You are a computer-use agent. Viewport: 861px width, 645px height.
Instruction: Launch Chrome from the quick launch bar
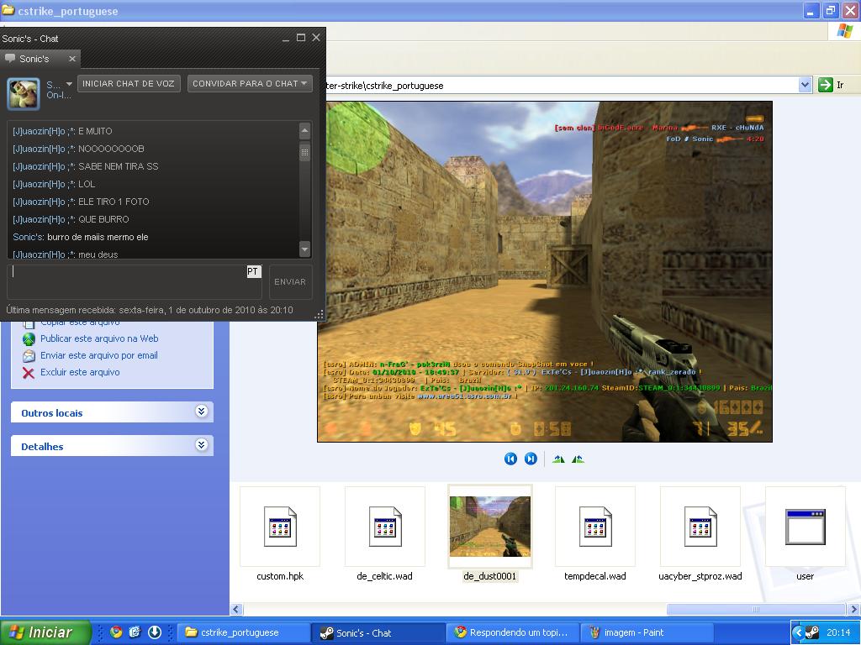coord(115,632)
